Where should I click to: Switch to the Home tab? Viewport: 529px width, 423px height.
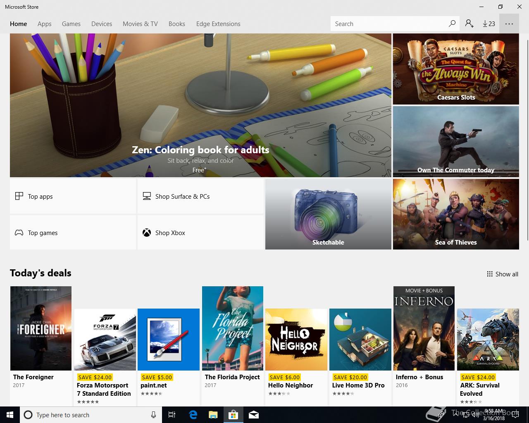pos(18,24)
